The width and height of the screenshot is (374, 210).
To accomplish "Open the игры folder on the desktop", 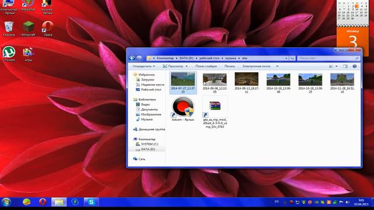I will click(x=29, y=54).
